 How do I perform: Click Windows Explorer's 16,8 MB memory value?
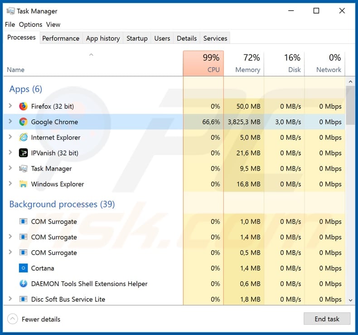(248, 184)
